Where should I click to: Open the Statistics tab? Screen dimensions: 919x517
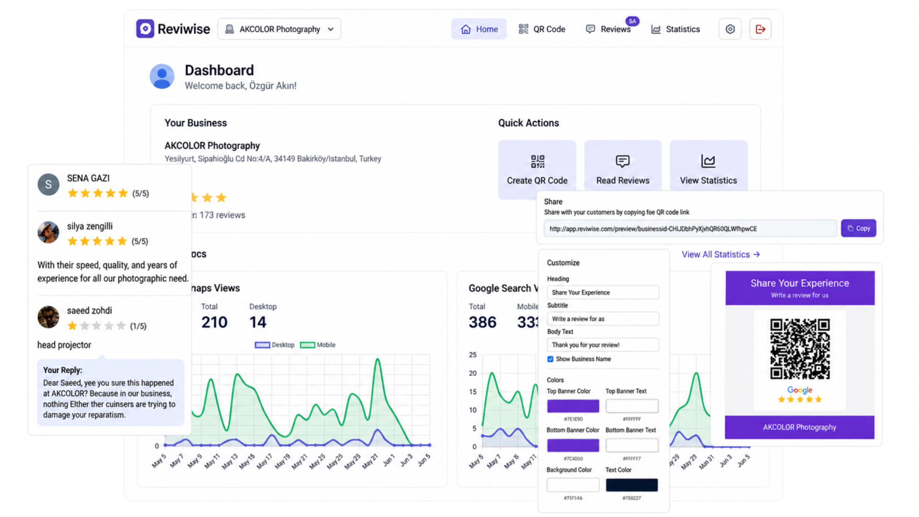[675, 29]
